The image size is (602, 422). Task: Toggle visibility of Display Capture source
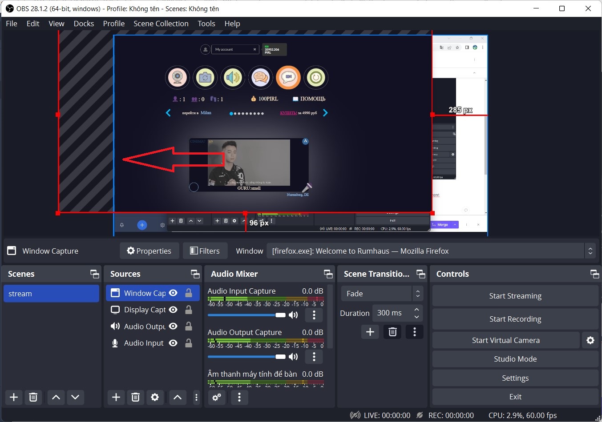pos(174,310)
